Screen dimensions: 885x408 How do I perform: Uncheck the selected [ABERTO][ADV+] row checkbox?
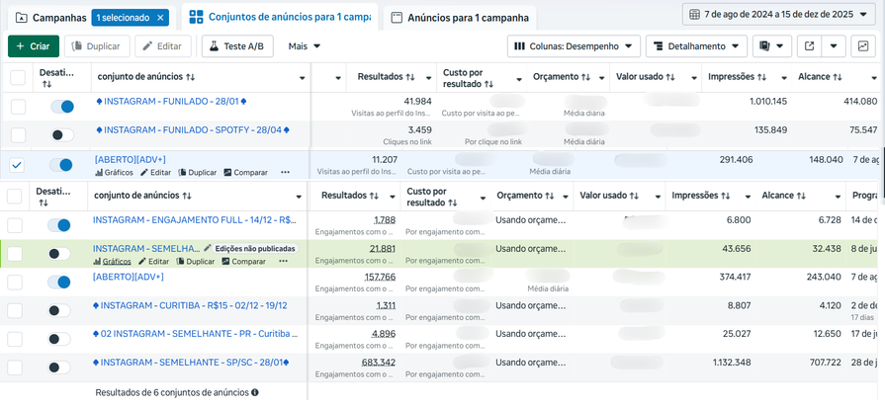point(18,165)
